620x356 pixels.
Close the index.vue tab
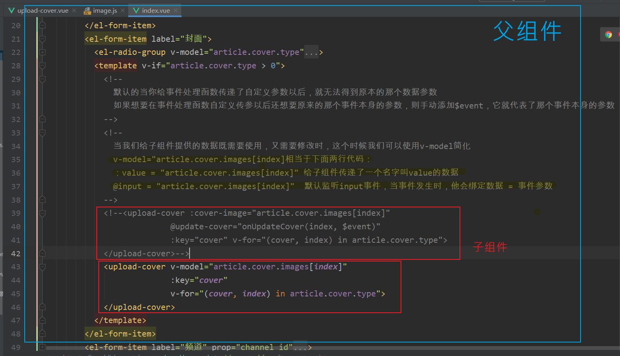[176, 10]
